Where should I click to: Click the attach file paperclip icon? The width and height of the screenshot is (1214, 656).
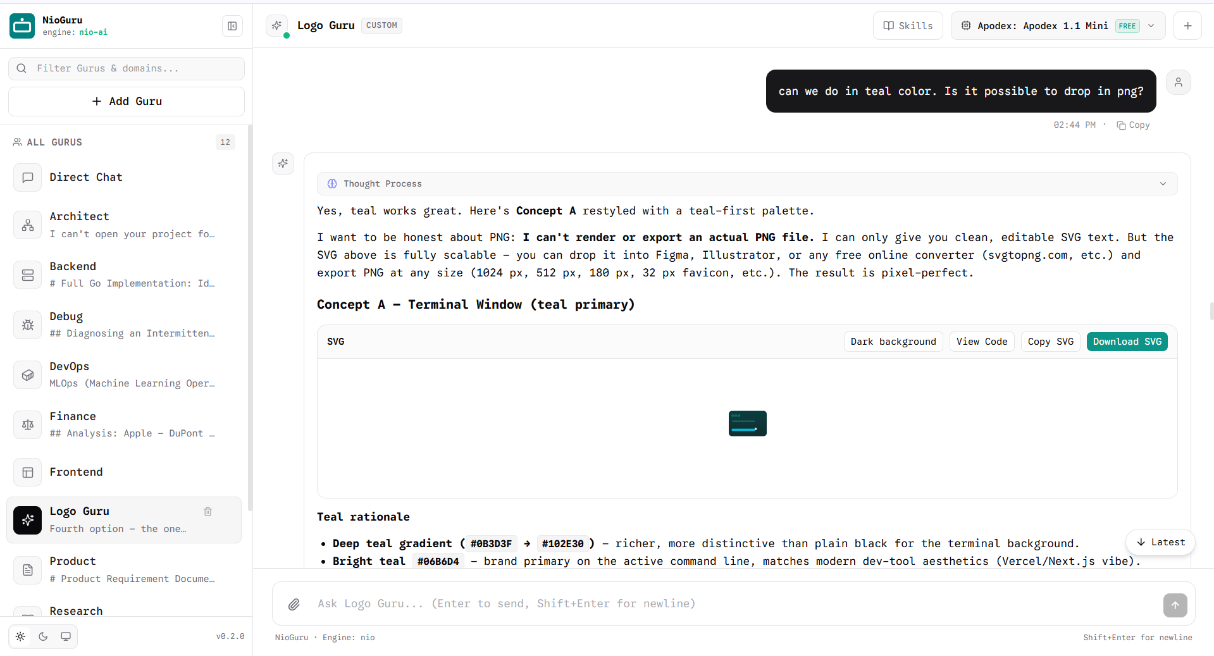(294, 604)
